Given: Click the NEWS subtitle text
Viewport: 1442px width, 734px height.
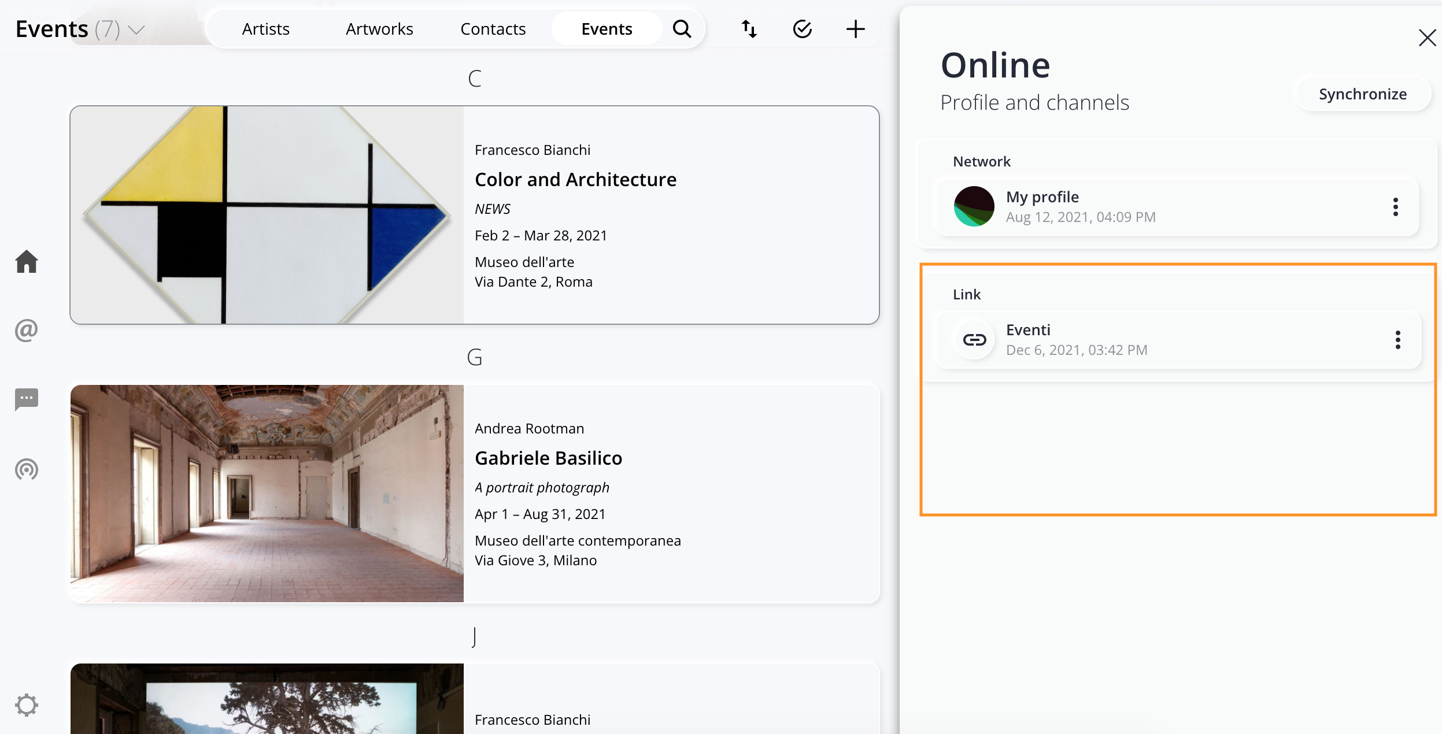Looking at the screenshot, I should point(493,209).
